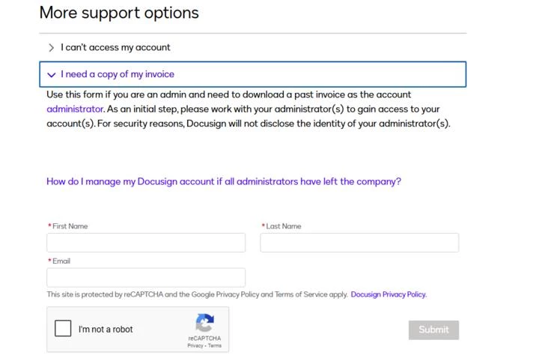Image resolution: width=539 pixels, height=364 pixels.
Task: Open the Docusign Privacy Policy link
Action: (389, 294)
